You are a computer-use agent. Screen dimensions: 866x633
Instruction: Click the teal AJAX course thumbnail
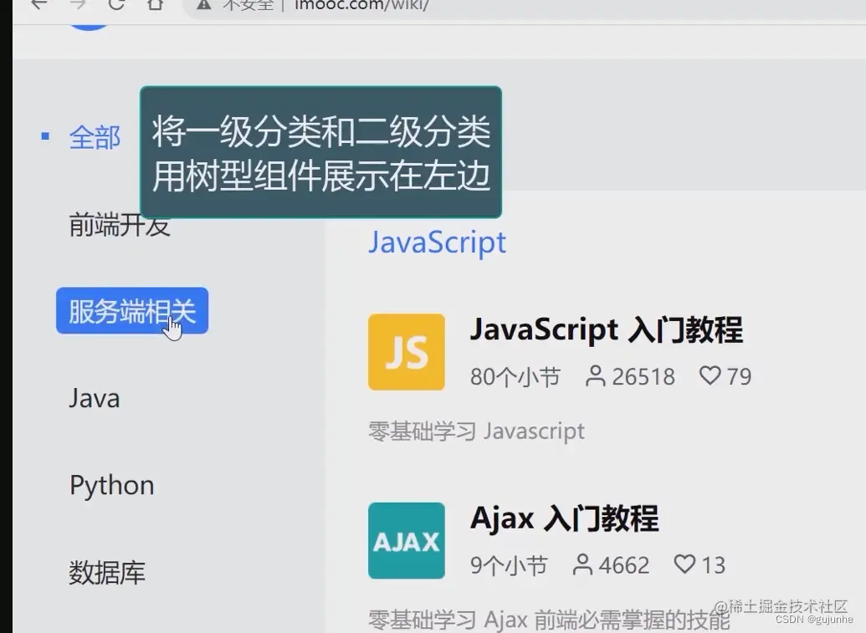(407, 541)
